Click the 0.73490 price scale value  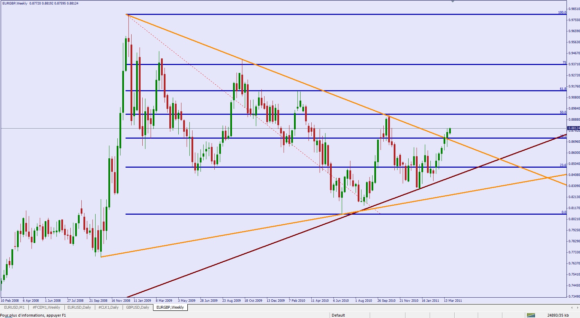[x=574, y=297]
